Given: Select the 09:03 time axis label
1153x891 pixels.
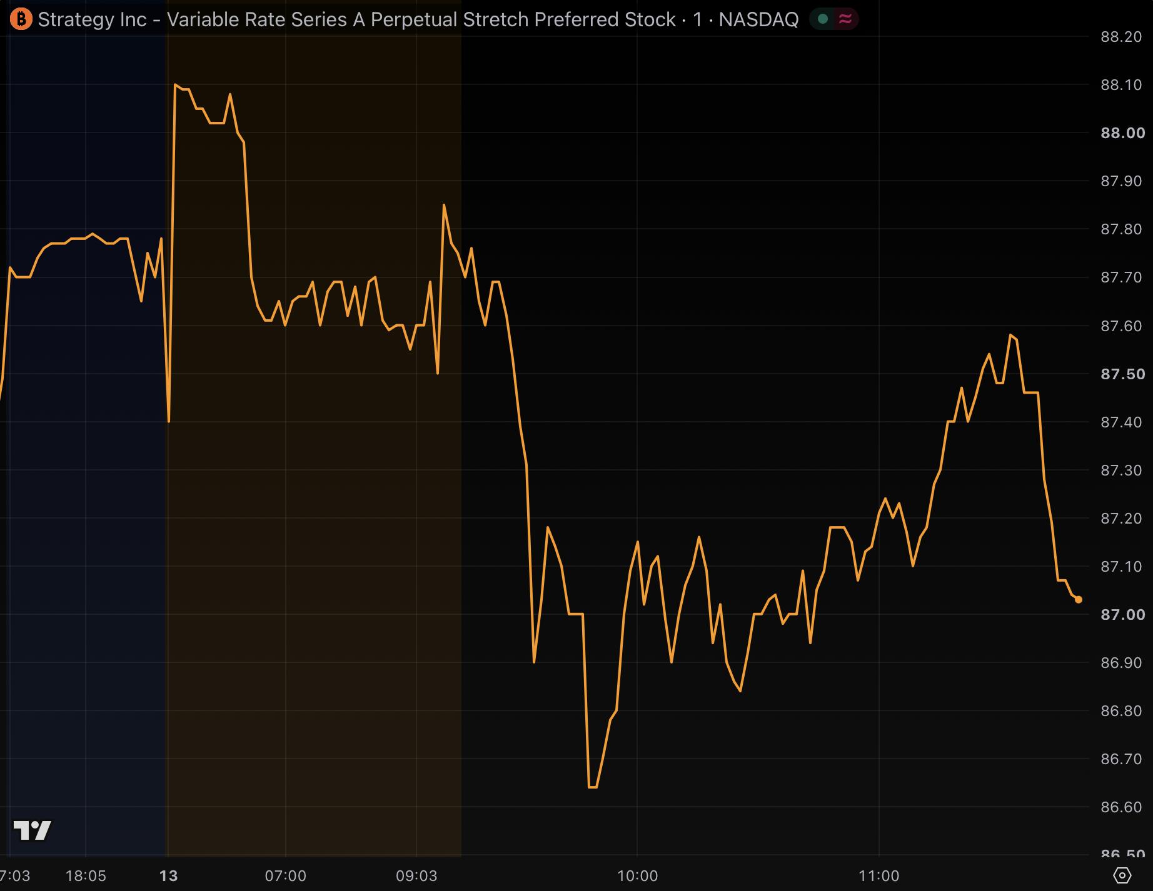Looking at the screenshot, I should point(416,876).
